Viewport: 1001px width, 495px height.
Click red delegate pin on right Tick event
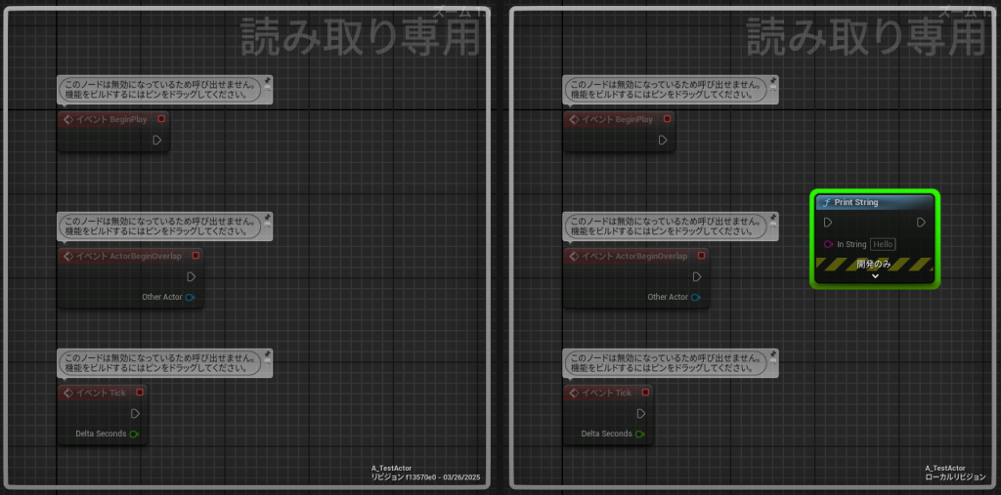[645, 392]
